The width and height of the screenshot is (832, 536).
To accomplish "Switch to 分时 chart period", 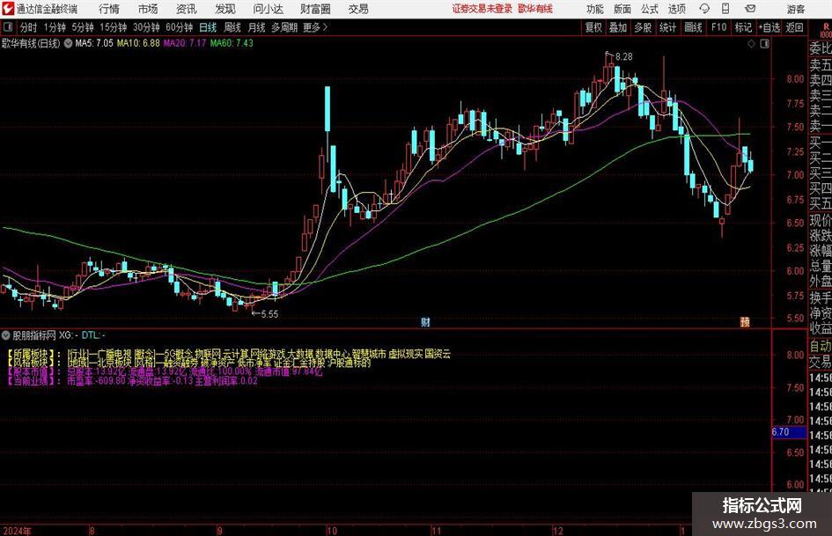I will click(x=29, y=27).
